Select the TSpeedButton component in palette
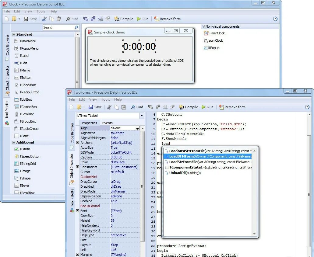Viewport: 314px width, 257px height. coord(27,156)
